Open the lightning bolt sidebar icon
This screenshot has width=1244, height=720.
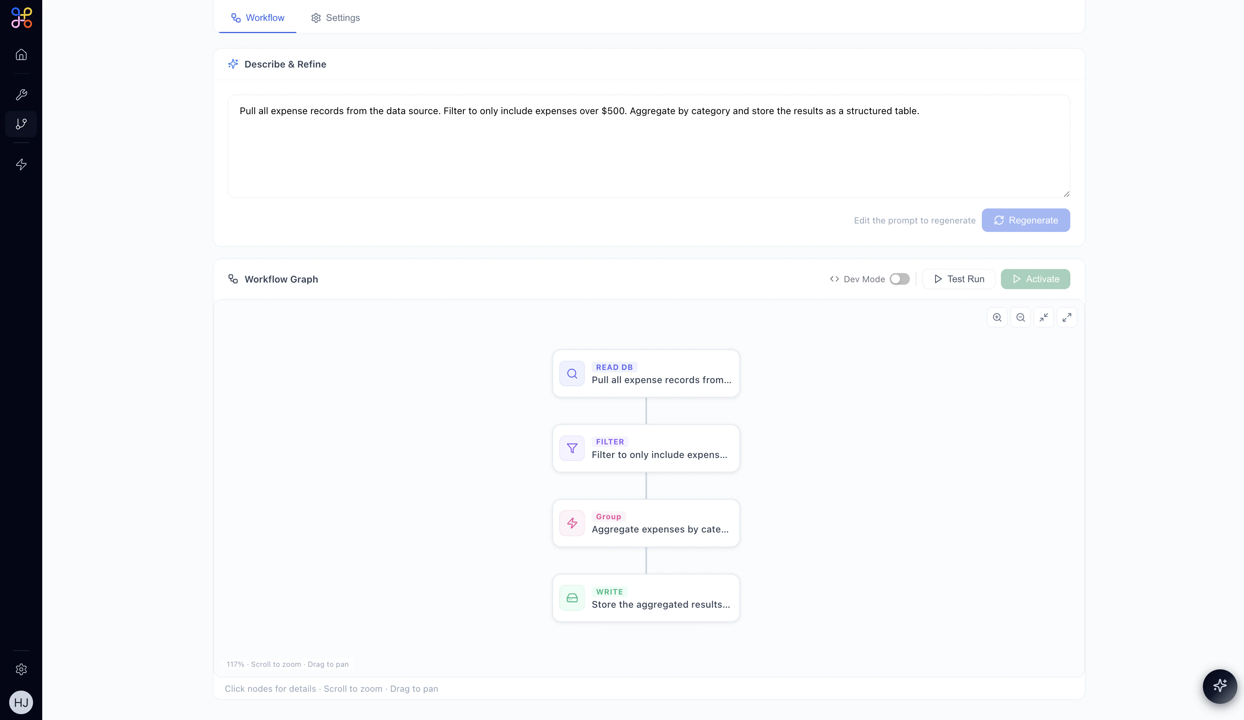pyautogui.click(x=21, y=164)
